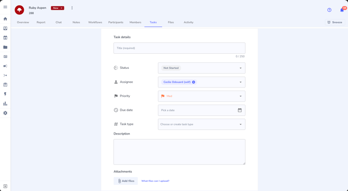Open the megaphone announcements icon
The width and height of the screenshot is (348, 191).
click(5, 66)
